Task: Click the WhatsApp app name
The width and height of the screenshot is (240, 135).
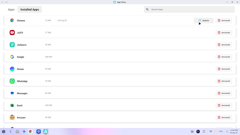Action: tap(22, 81)
